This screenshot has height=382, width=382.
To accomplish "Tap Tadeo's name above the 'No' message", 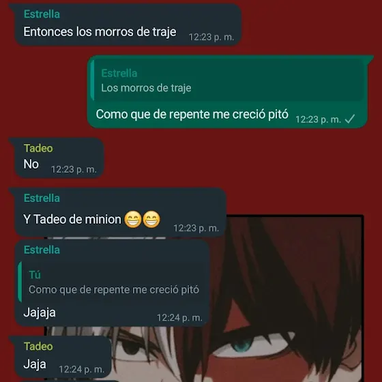I will pyautogui.click(x=38, y=148).
